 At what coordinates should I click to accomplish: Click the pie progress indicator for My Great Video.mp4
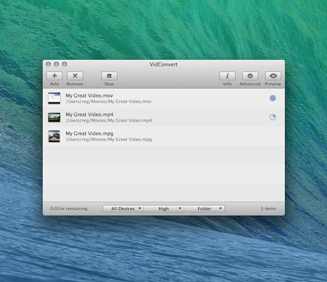(272, 117)
